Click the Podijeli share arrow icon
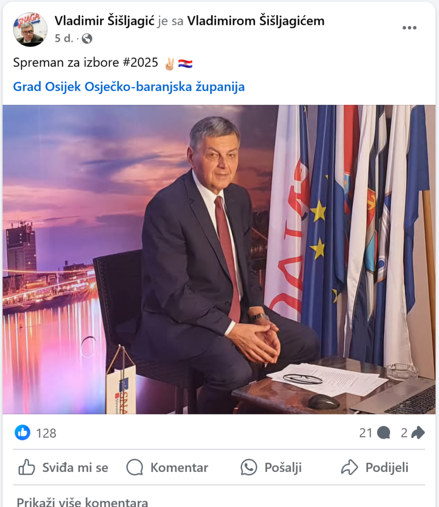The height and width of the screenshot is (507, 439). click(349, 467)
